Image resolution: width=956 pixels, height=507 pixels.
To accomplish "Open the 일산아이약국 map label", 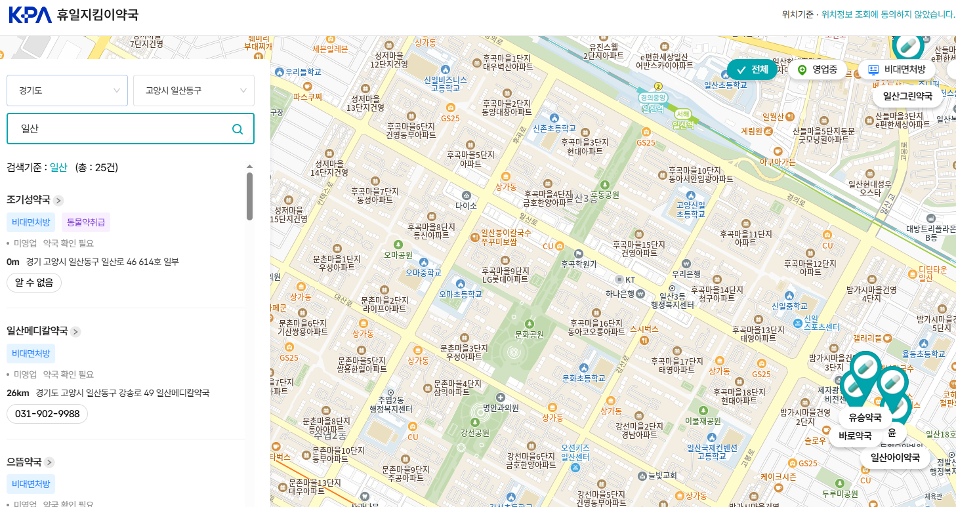I will (895, 458).
